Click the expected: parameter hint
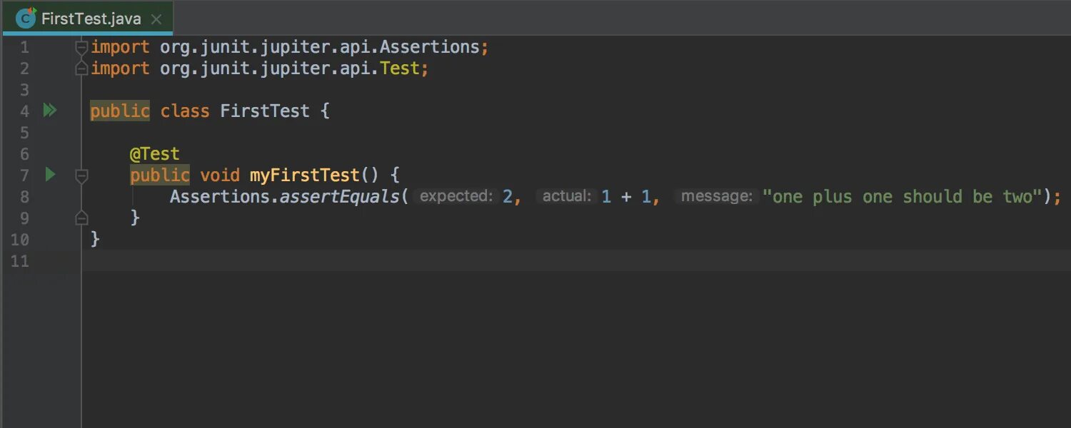The image size is (1071, 428). (x=455, y=196)
